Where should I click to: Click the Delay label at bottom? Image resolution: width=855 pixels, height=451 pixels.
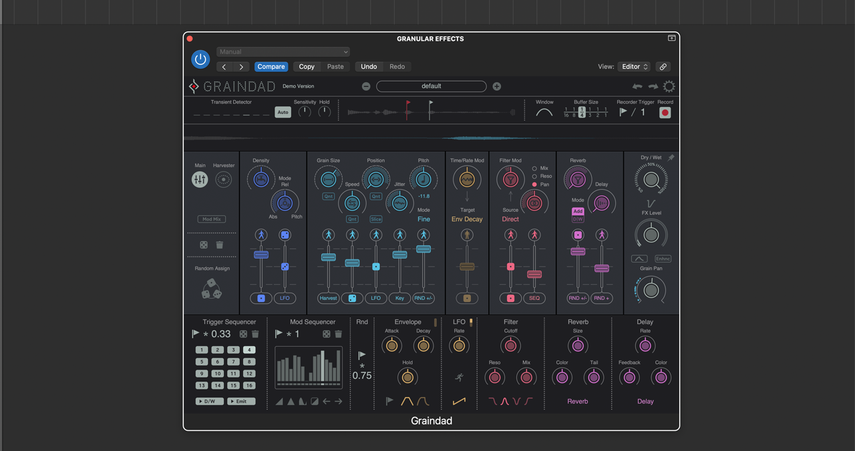(x=645, y=402)
